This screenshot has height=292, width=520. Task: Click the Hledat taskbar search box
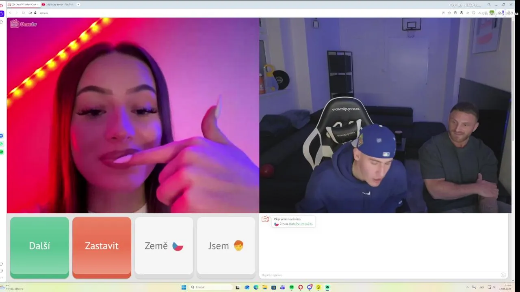click(211, 287)
